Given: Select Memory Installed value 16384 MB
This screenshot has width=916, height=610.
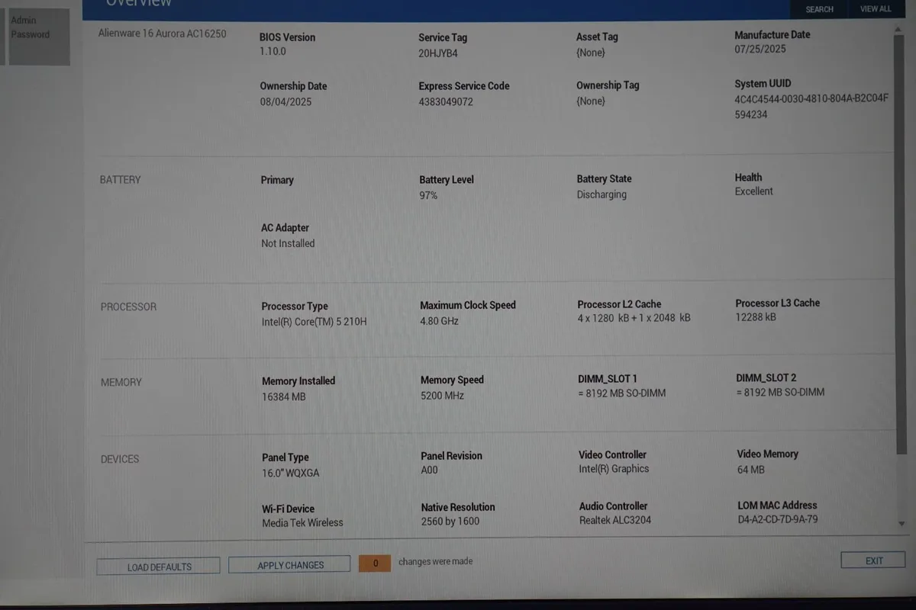Looking at the screenshot, I should coord(284,396).
